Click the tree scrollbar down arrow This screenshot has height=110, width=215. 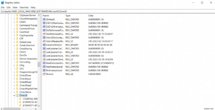pos(39,106)
